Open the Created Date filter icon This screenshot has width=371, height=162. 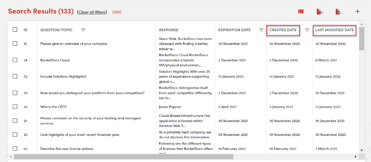(x=307, y=30)
